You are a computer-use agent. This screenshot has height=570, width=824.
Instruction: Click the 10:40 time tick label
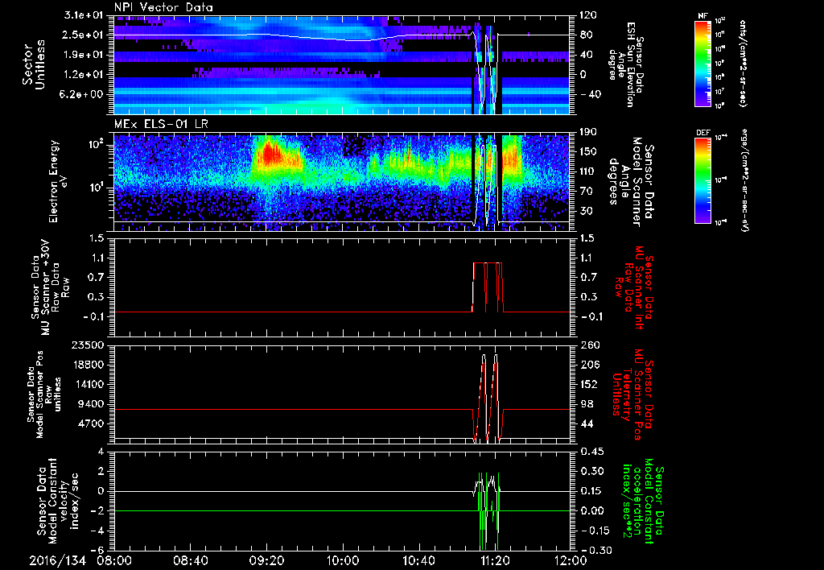418,560
